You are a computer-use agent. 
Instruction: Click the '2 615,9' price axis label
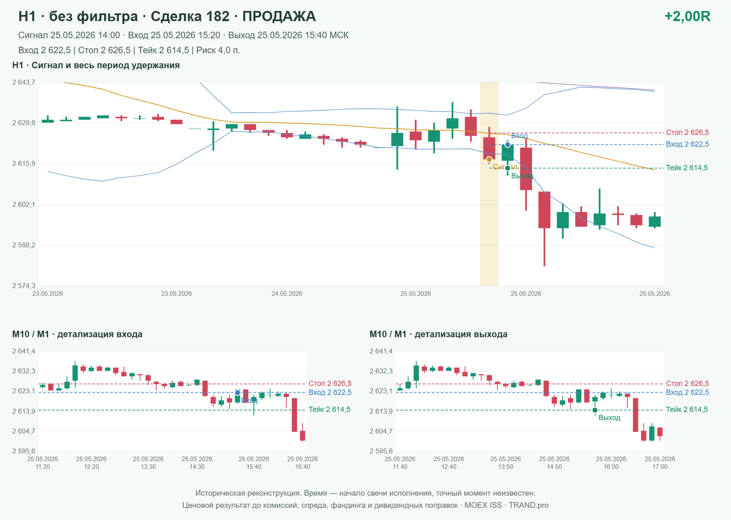coord(24,164)
